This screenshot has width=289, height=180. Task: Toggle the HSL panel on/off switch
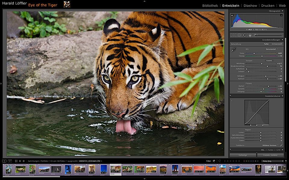click(x=231, y=150)
